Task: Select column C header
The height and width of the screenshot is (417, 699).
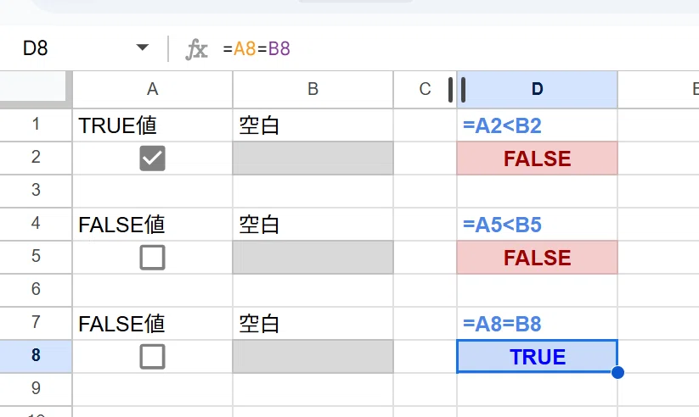Action: [x=425, y=89]
